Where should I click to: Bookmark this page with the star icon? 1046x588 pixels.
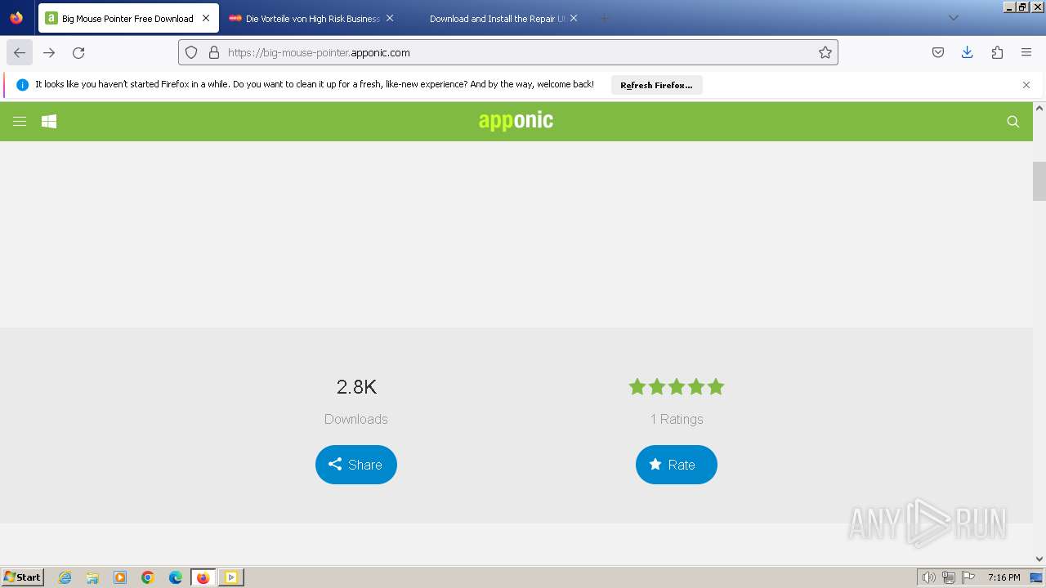(825, 52)
